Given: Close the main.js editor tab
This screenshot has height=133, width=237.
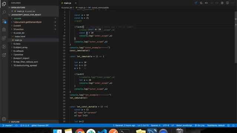Looking at the screenshot, I should 76,3.
